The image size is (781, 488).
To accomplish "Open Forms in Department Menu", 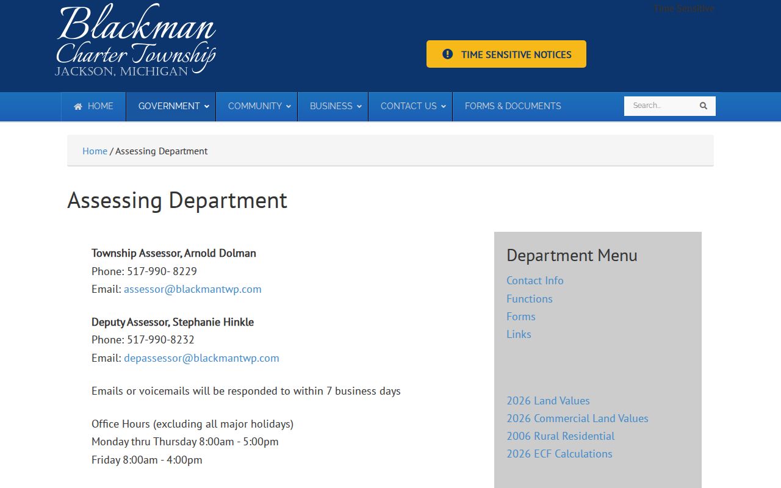I will 521,316.
